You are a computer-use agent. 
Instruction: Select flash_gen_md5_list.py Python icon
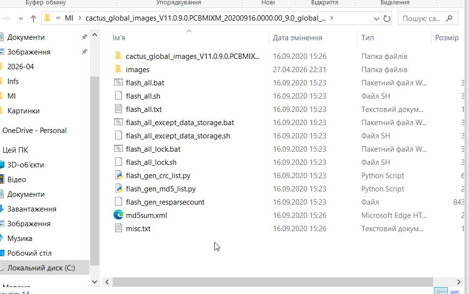click(119, 188)
